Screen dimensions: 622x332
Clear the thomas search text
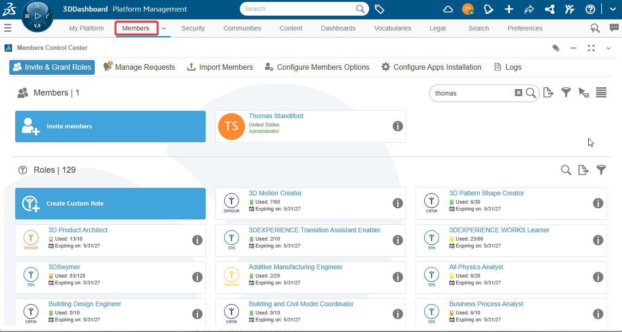518,93
